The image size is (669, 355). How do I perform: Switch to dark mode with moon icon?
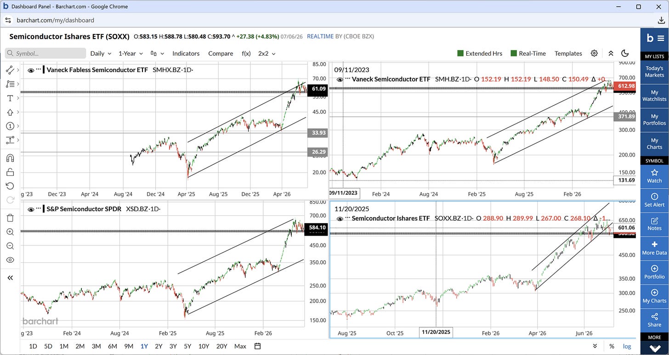tap(625, 53)
